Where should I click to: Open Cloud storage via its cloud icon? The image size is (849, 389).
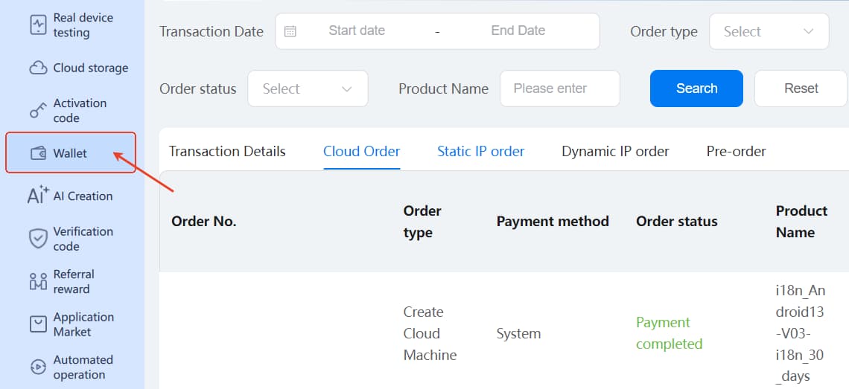38,68
